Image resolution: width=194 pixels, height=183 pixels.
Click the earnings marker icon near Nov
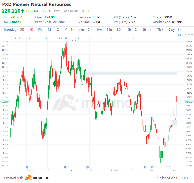66,167
